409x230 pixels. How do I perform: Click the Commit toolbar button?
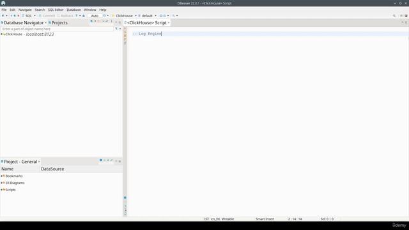(x=47, y=15)
